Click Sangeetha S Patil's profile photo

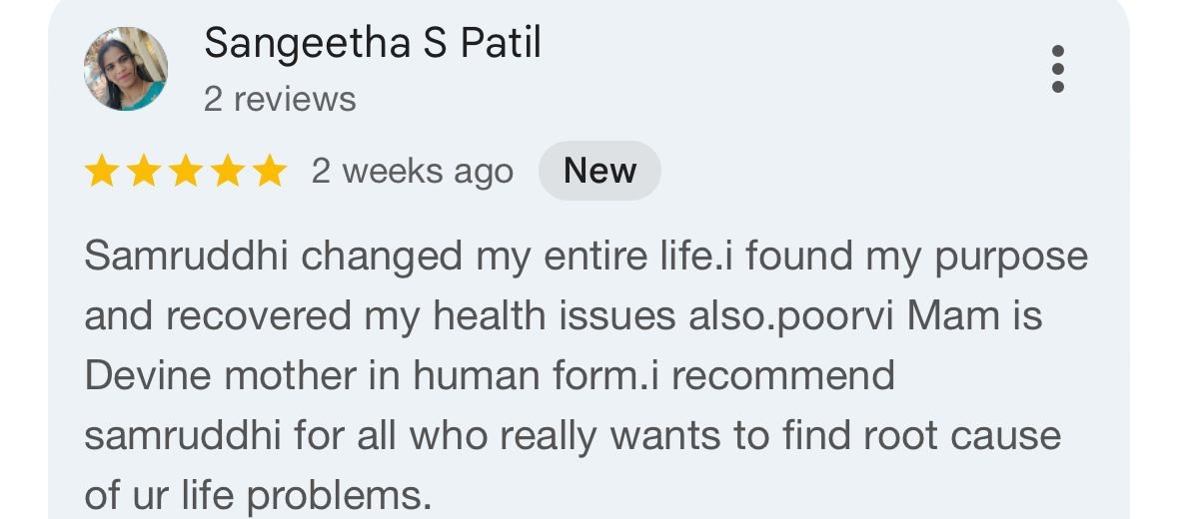pyautogui.click(x=126, y=69)
